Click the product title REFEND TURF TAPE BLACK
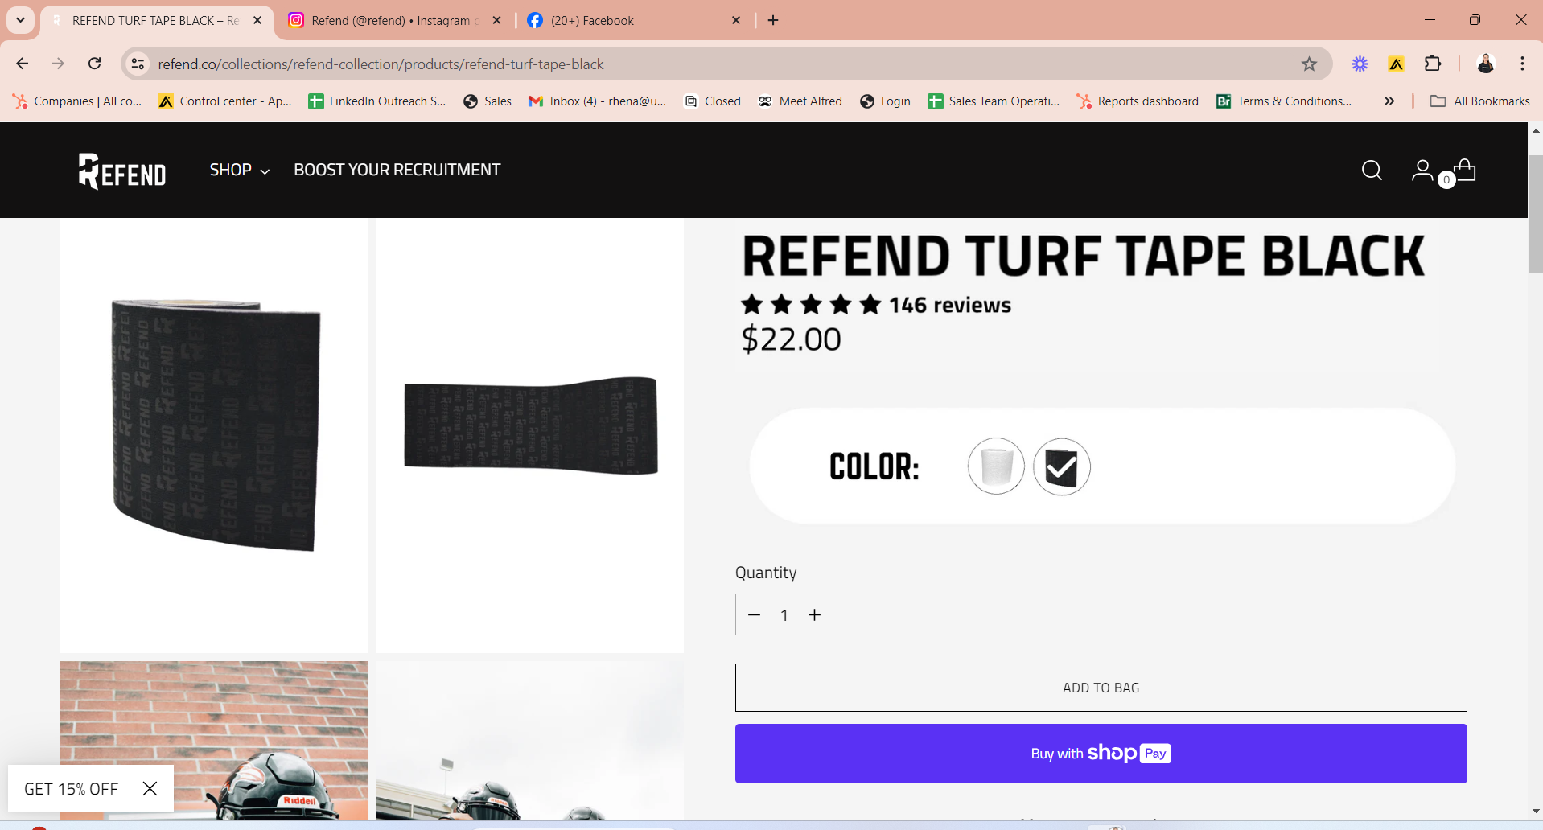The height and width of the screenshot is (830, 1543). coord(1083,257)
